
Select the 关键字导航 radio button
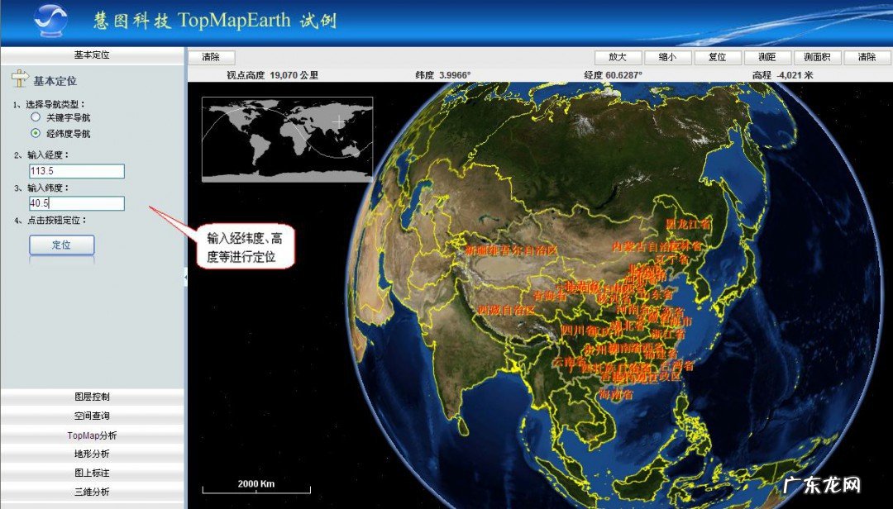click(x=36, y=117)
